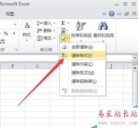The image size is (138, 128).
Task: Switch to the View (视图) ribbon tab
Action: pyautogui.click(x=10, y=14)
